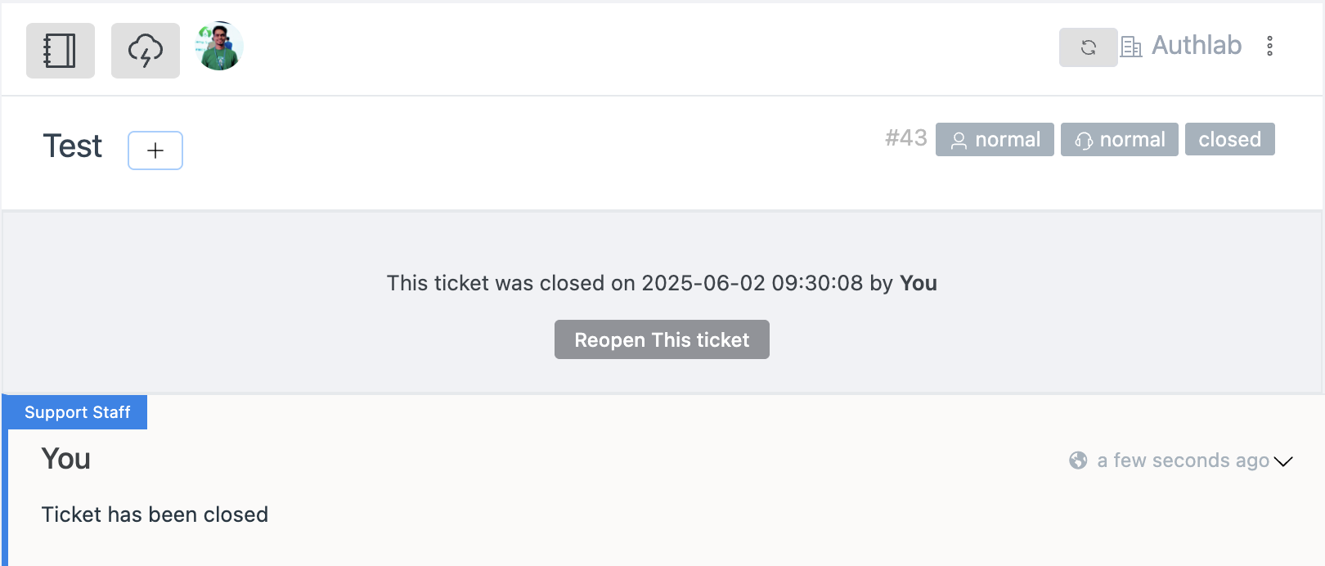The width and height of the screenshot is (1325, 566).
Task: Click the Ticket has been closed message text
Action: click(155, 514)
